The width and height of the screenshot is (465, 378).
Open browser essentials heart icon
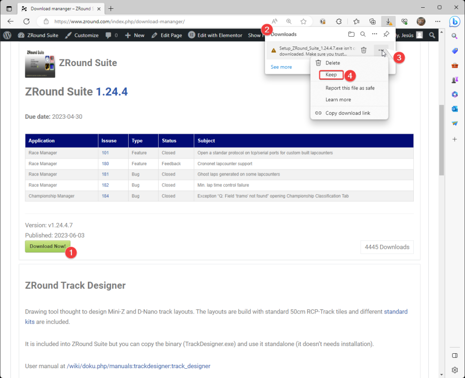(404, 21)
